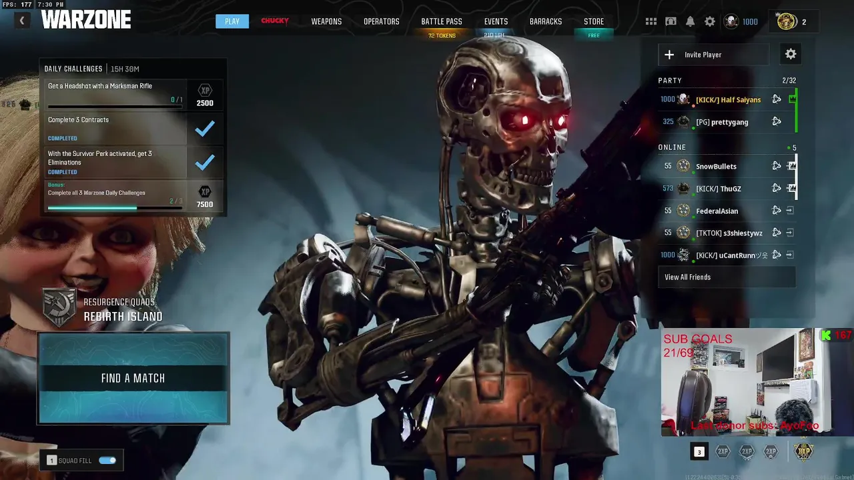Click ThuGZ's join party icon
854x480 pixels.
pos(791,188)
